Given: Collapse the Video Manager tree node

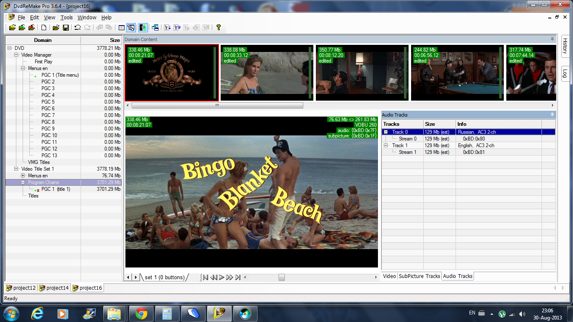Looking at the screenshot, I should (16, 55).
